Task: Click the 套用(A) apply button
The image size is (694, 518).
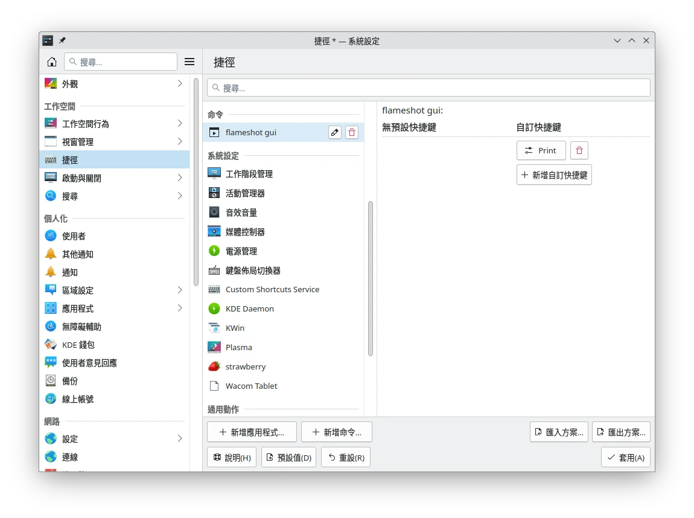Action: click(625, 458)
